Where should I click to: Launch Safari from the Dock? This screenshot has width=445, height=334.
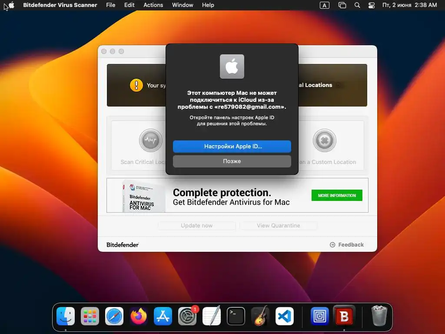click(114, 316)
